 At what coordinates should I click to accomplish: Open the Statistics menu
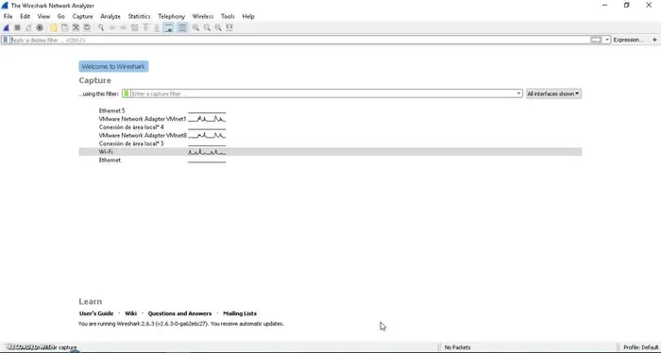coord(139,16)
